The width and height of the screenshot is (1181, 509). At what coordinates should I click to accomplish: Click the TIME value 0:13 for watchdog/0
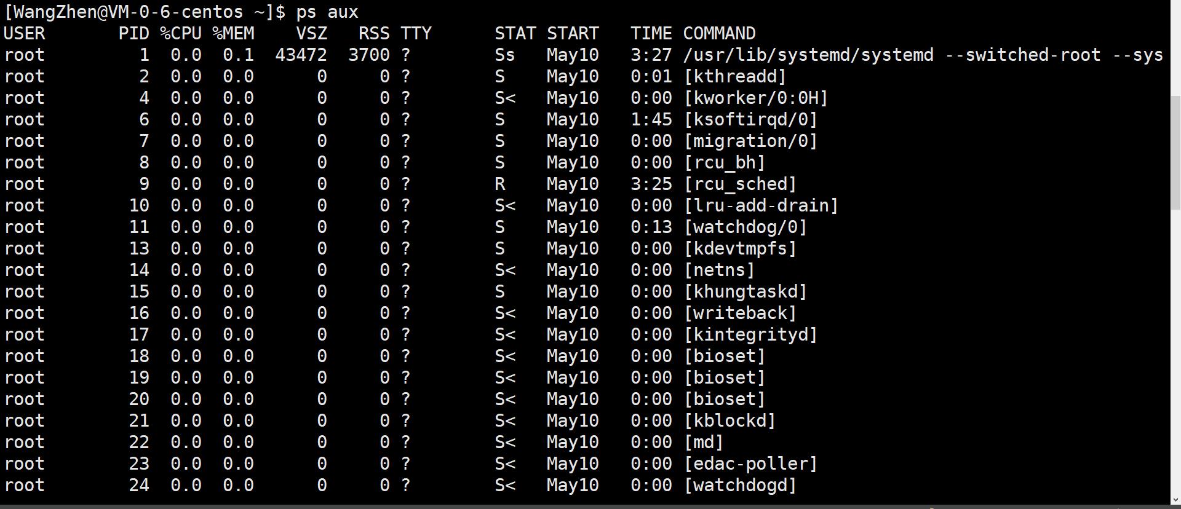tap(651, 227)
